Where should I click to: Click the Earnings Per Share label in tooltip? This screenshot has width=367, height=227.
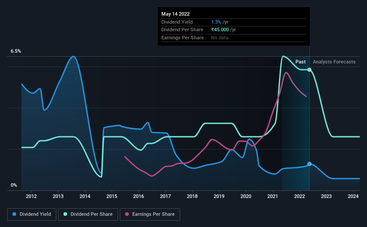point(182,38)
